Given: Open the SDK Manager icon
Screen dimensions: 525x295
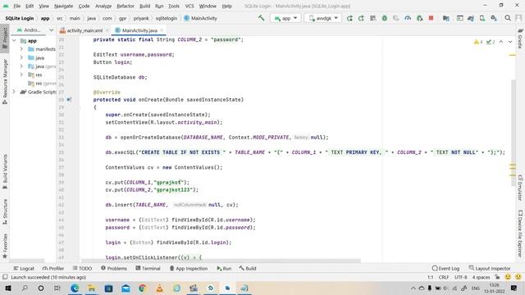Looking at the screenshot, I should pyautogui.click(x=494, y=18).
